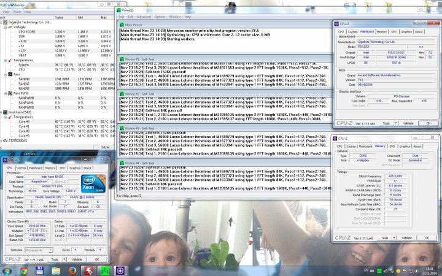This screenshot has height=276, width=442.
Task: Open the Windows Start menu orb
Action: (7, 271)
